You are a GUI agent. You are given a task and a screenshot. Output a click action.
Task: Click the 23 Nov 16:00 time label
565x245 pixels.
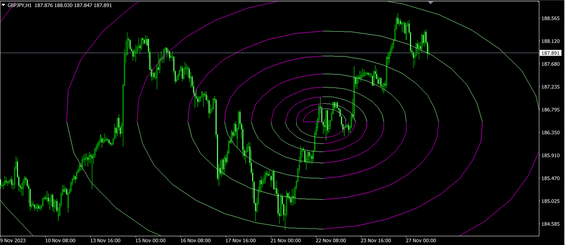376,240
